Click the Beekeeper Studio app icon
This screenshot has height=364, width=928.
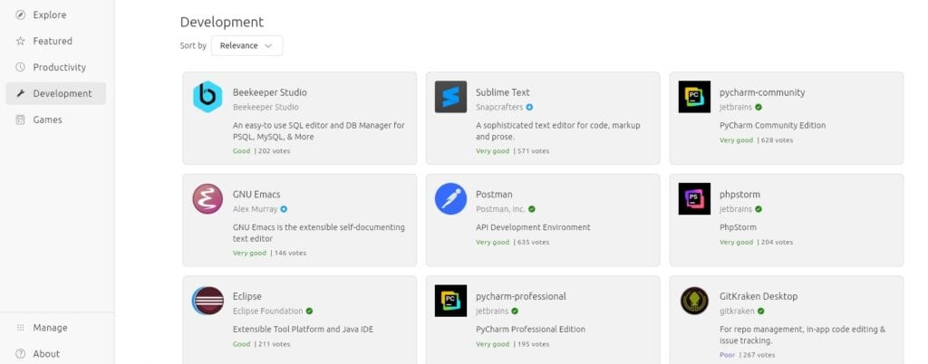coord(208,97)
